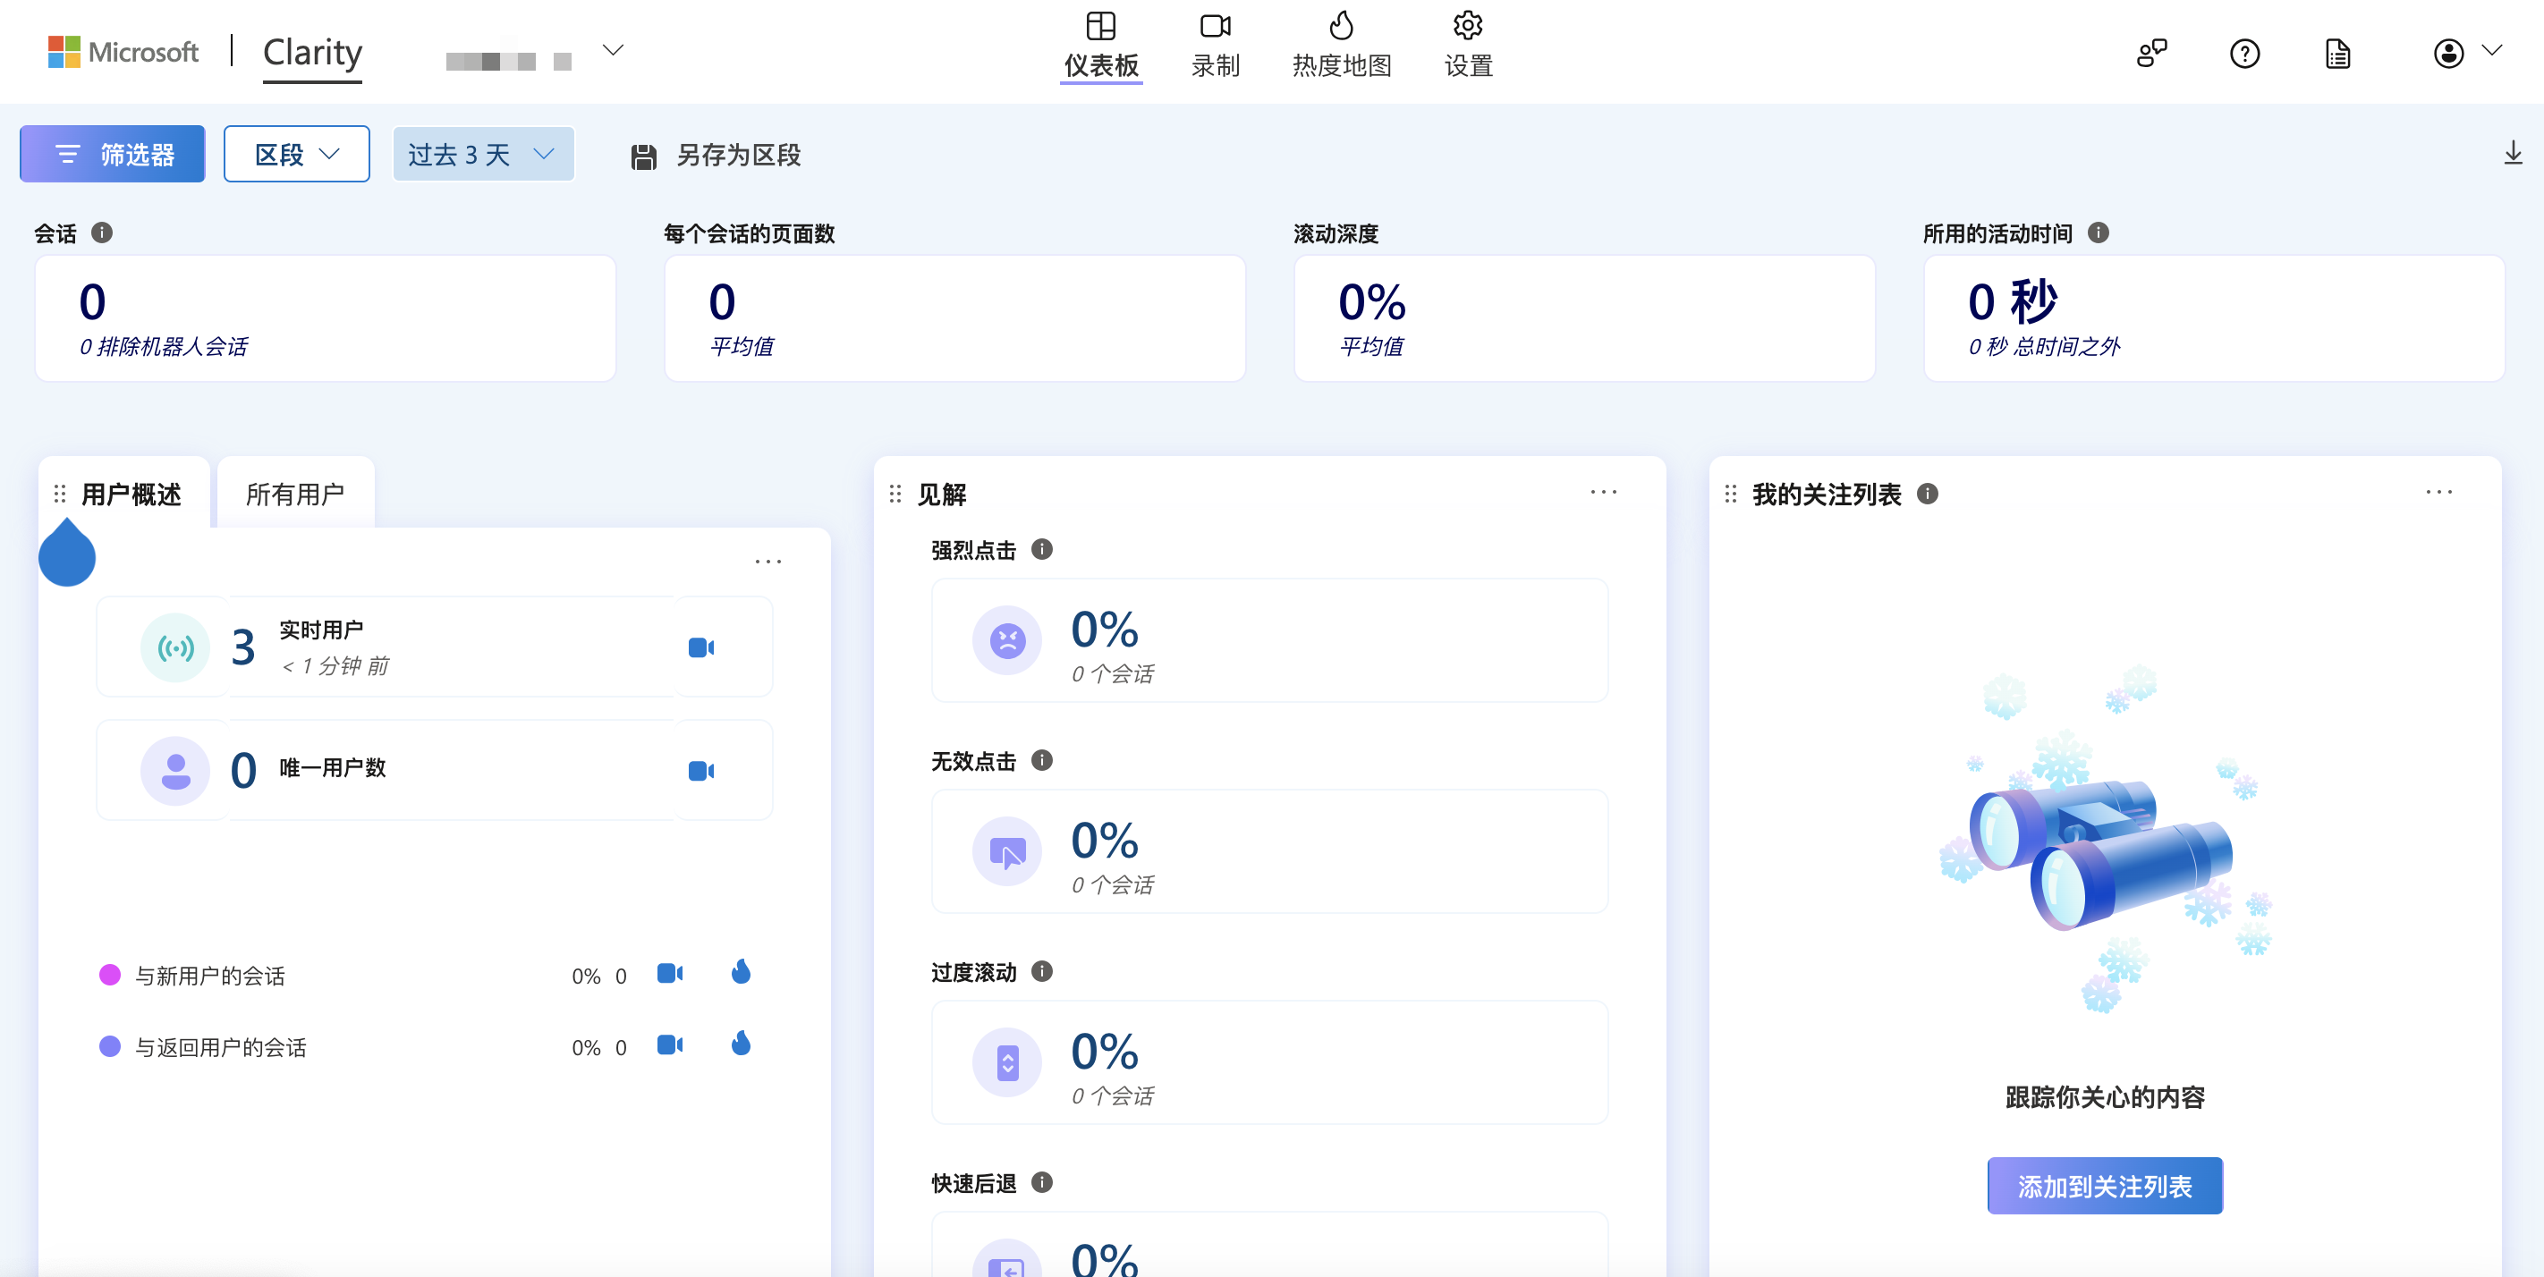Download the dashboard data via download icon
This screenshot has height=1277, width=2544.
click(x=2514, y=154)
